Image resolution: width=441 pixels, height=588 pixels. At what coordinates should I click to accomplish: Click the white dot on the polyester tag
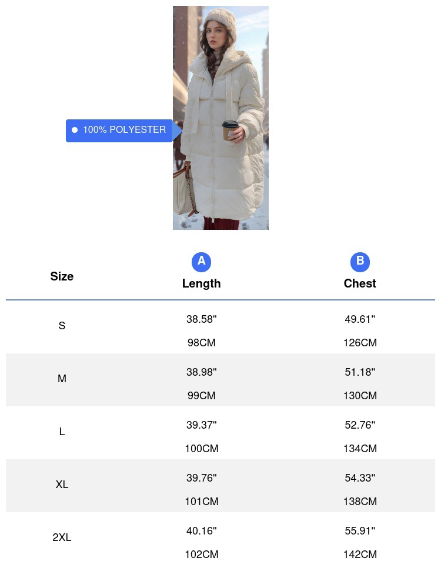[75, 130]
